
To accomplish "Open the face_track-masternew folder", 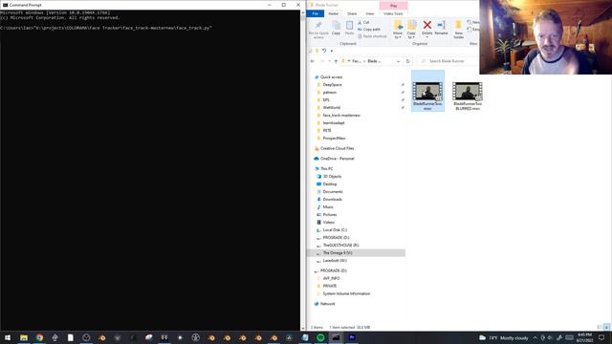I will pyautogui.click(x=341, y=116).
